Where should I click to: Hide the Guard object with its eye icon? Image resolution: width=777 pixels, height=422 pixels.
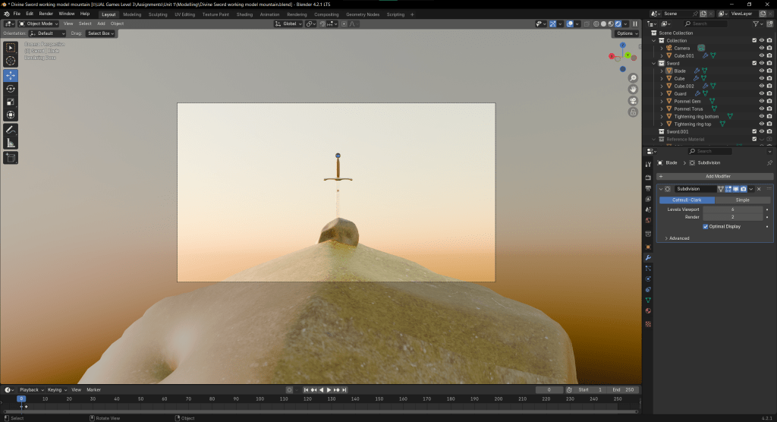[x=761, y=93]
